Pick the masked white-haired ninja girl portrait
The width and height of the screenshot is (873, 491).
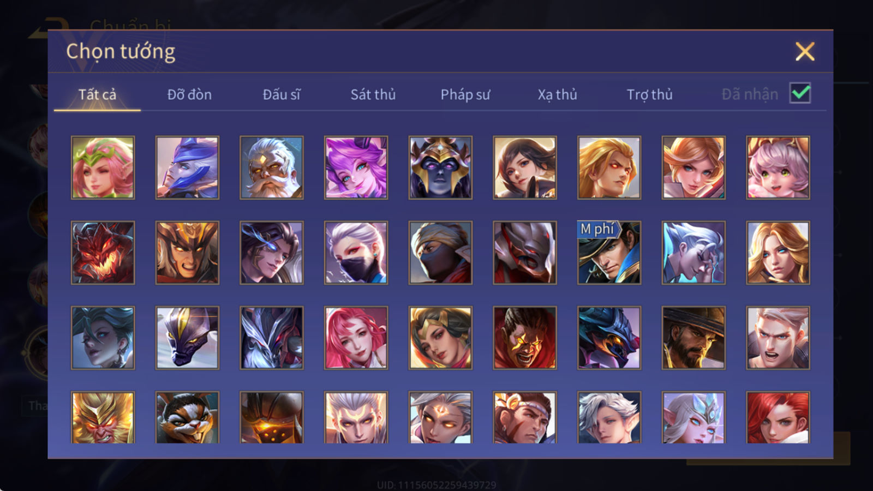pos(356,253)
